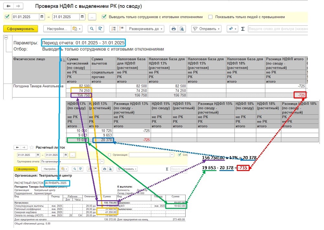Uncheck 'Выводить только сотрудников с итоговыми отклонениями'

pos(104,17)
